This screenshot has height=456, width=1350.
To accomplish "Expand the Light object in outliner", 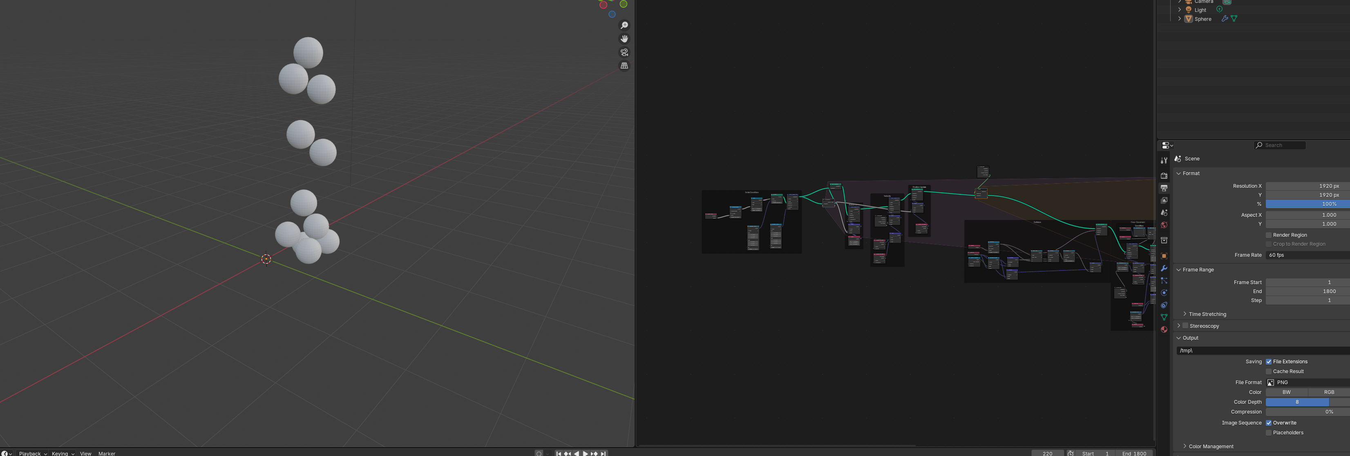I will click(1180, 10).
